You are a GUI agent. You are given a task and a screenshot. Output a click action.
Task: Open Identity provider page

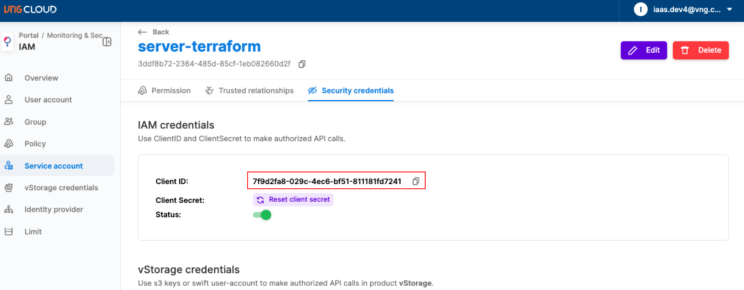[x=54, y=209]
